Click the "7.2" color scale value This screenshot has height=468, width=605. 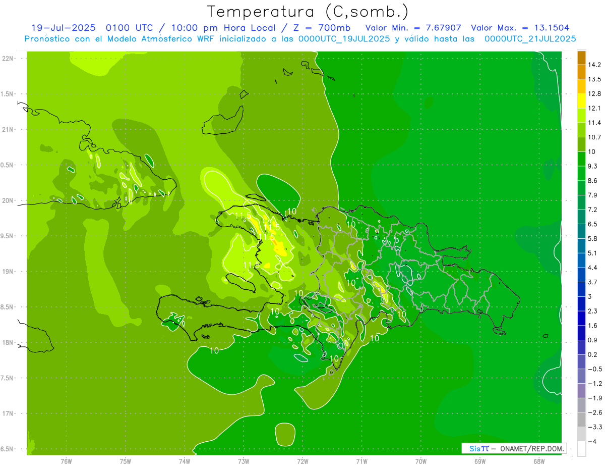[593, 210]
